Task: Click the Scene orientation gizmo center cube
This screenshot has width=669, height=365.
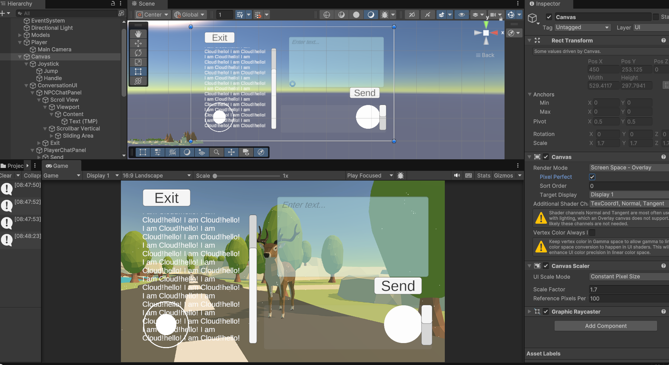Action: tap(486, 33)
